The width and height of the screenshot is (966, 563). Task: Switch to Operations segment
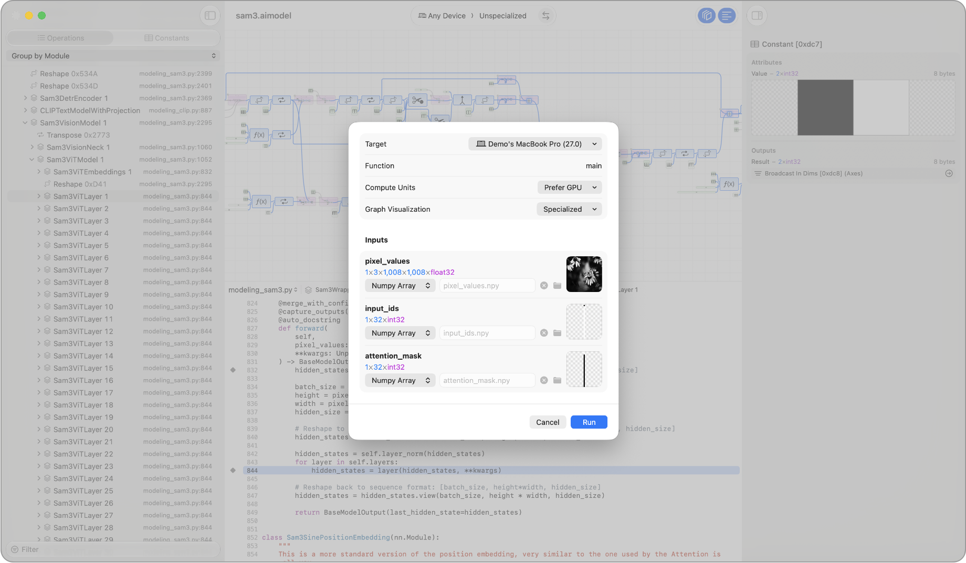(x=60, y=38)
